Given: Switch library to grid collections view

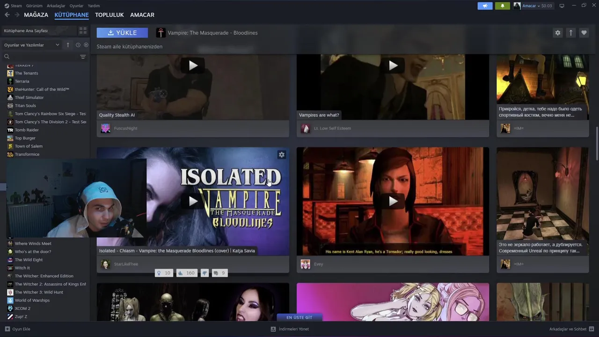Looking at the screenshot, I should (x=83, y=30).
